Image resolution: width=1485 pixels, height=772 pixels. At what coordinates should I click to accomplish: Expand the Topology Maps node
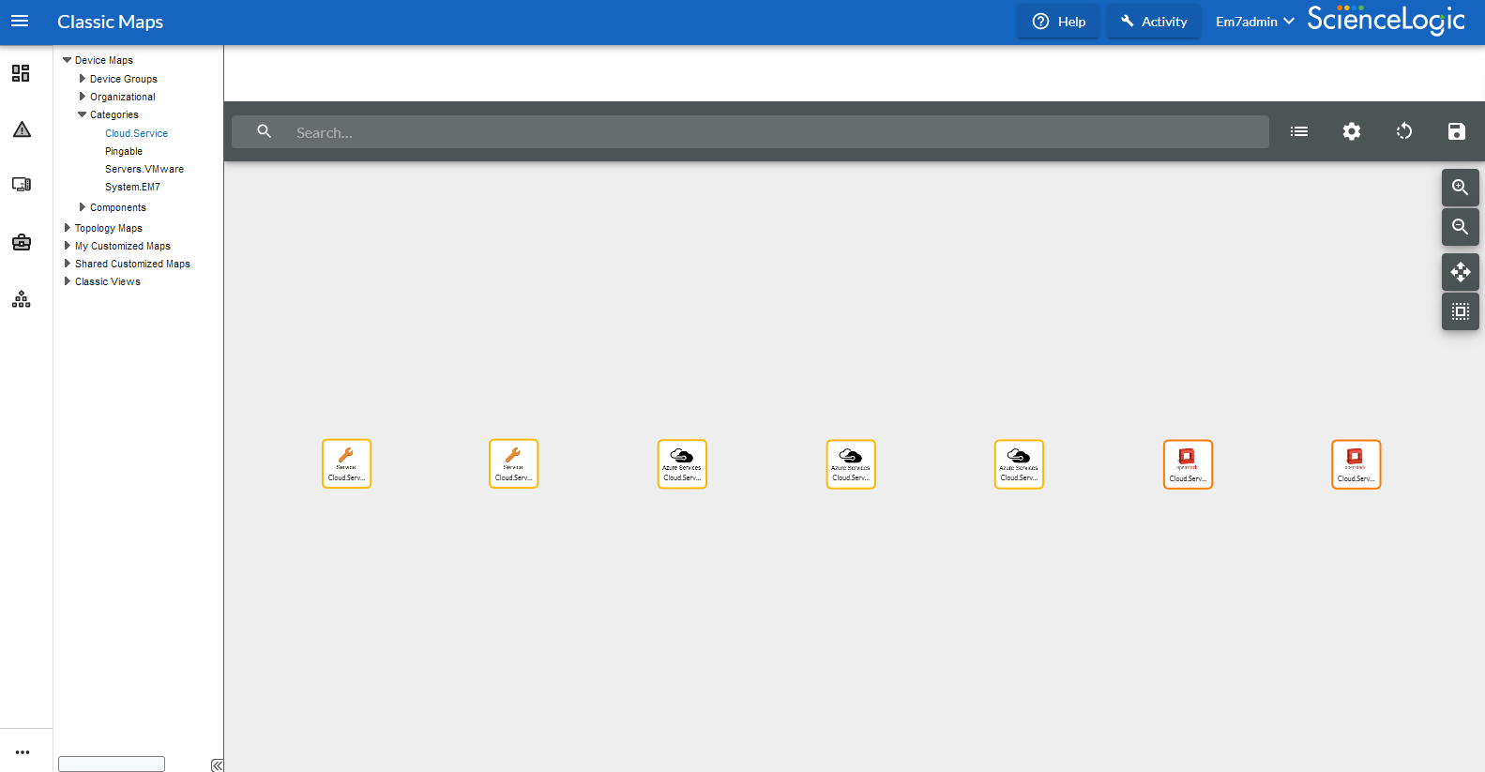[x=68, y=228]
